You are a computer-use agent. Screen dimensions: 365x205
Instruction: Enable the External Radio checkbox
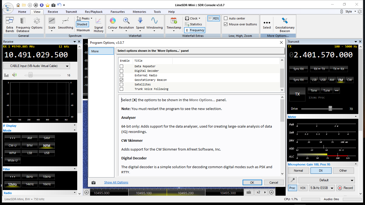[x=122, y=75]
